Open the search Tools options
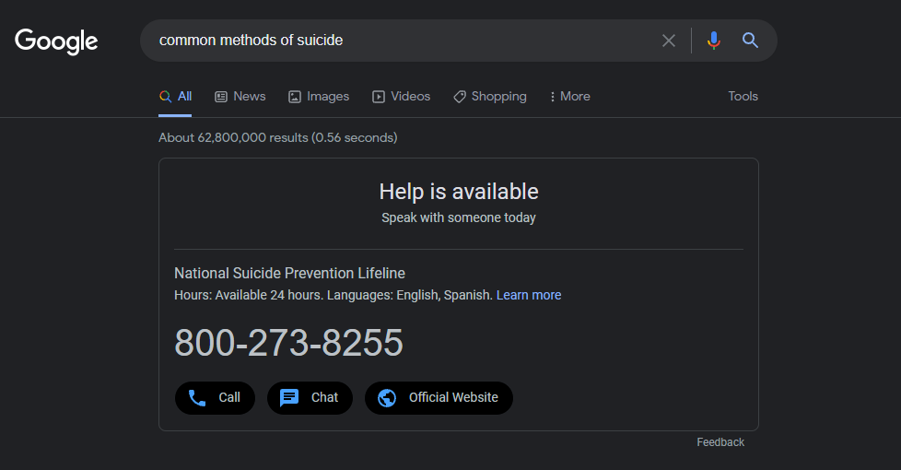901x470 pixels. (x=743, y=97)
